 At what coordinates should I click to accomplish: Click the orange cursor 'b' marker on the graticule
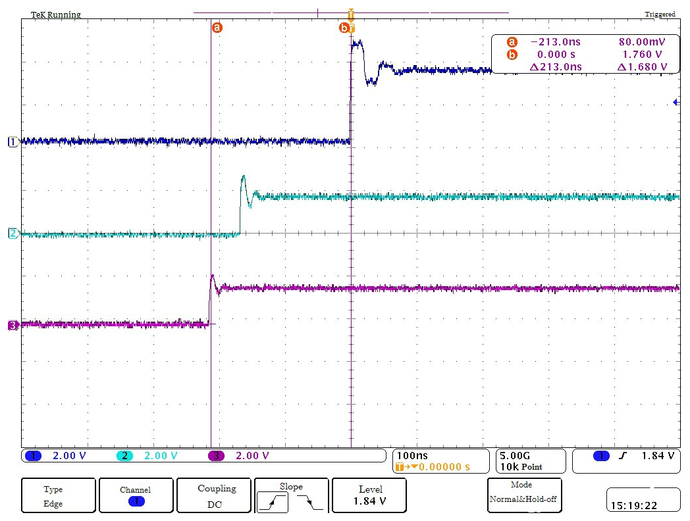pyautogui.click(x=343, y=28)
